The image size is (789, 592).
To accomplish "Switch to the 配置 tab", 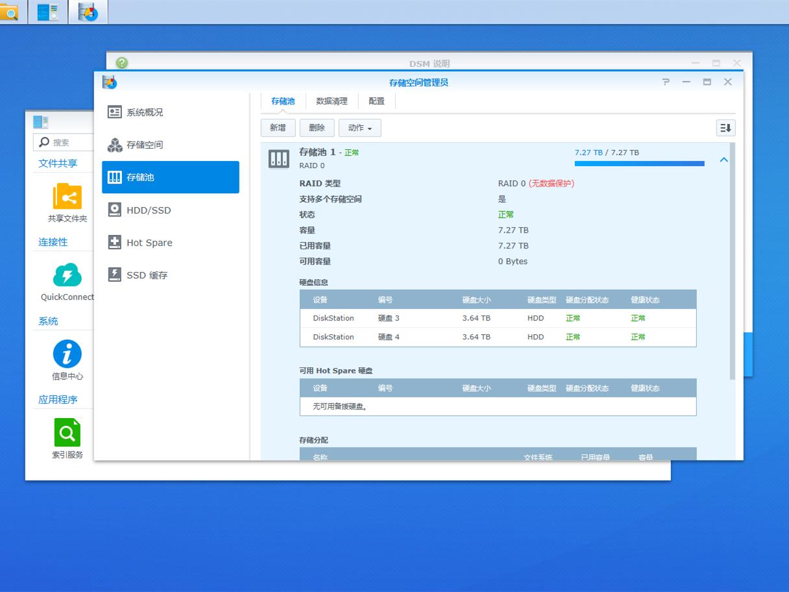I will (376, 101).
